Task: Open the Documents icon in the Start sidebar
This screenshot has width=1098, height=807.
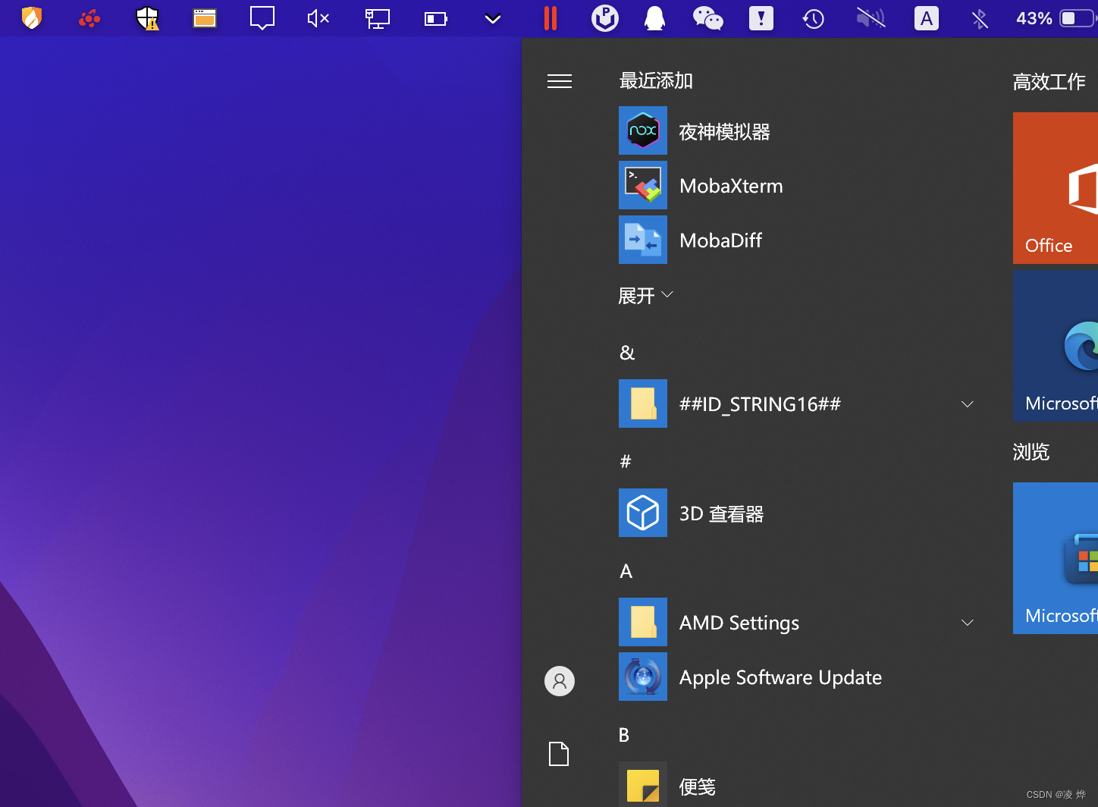Action: [559, 754]
